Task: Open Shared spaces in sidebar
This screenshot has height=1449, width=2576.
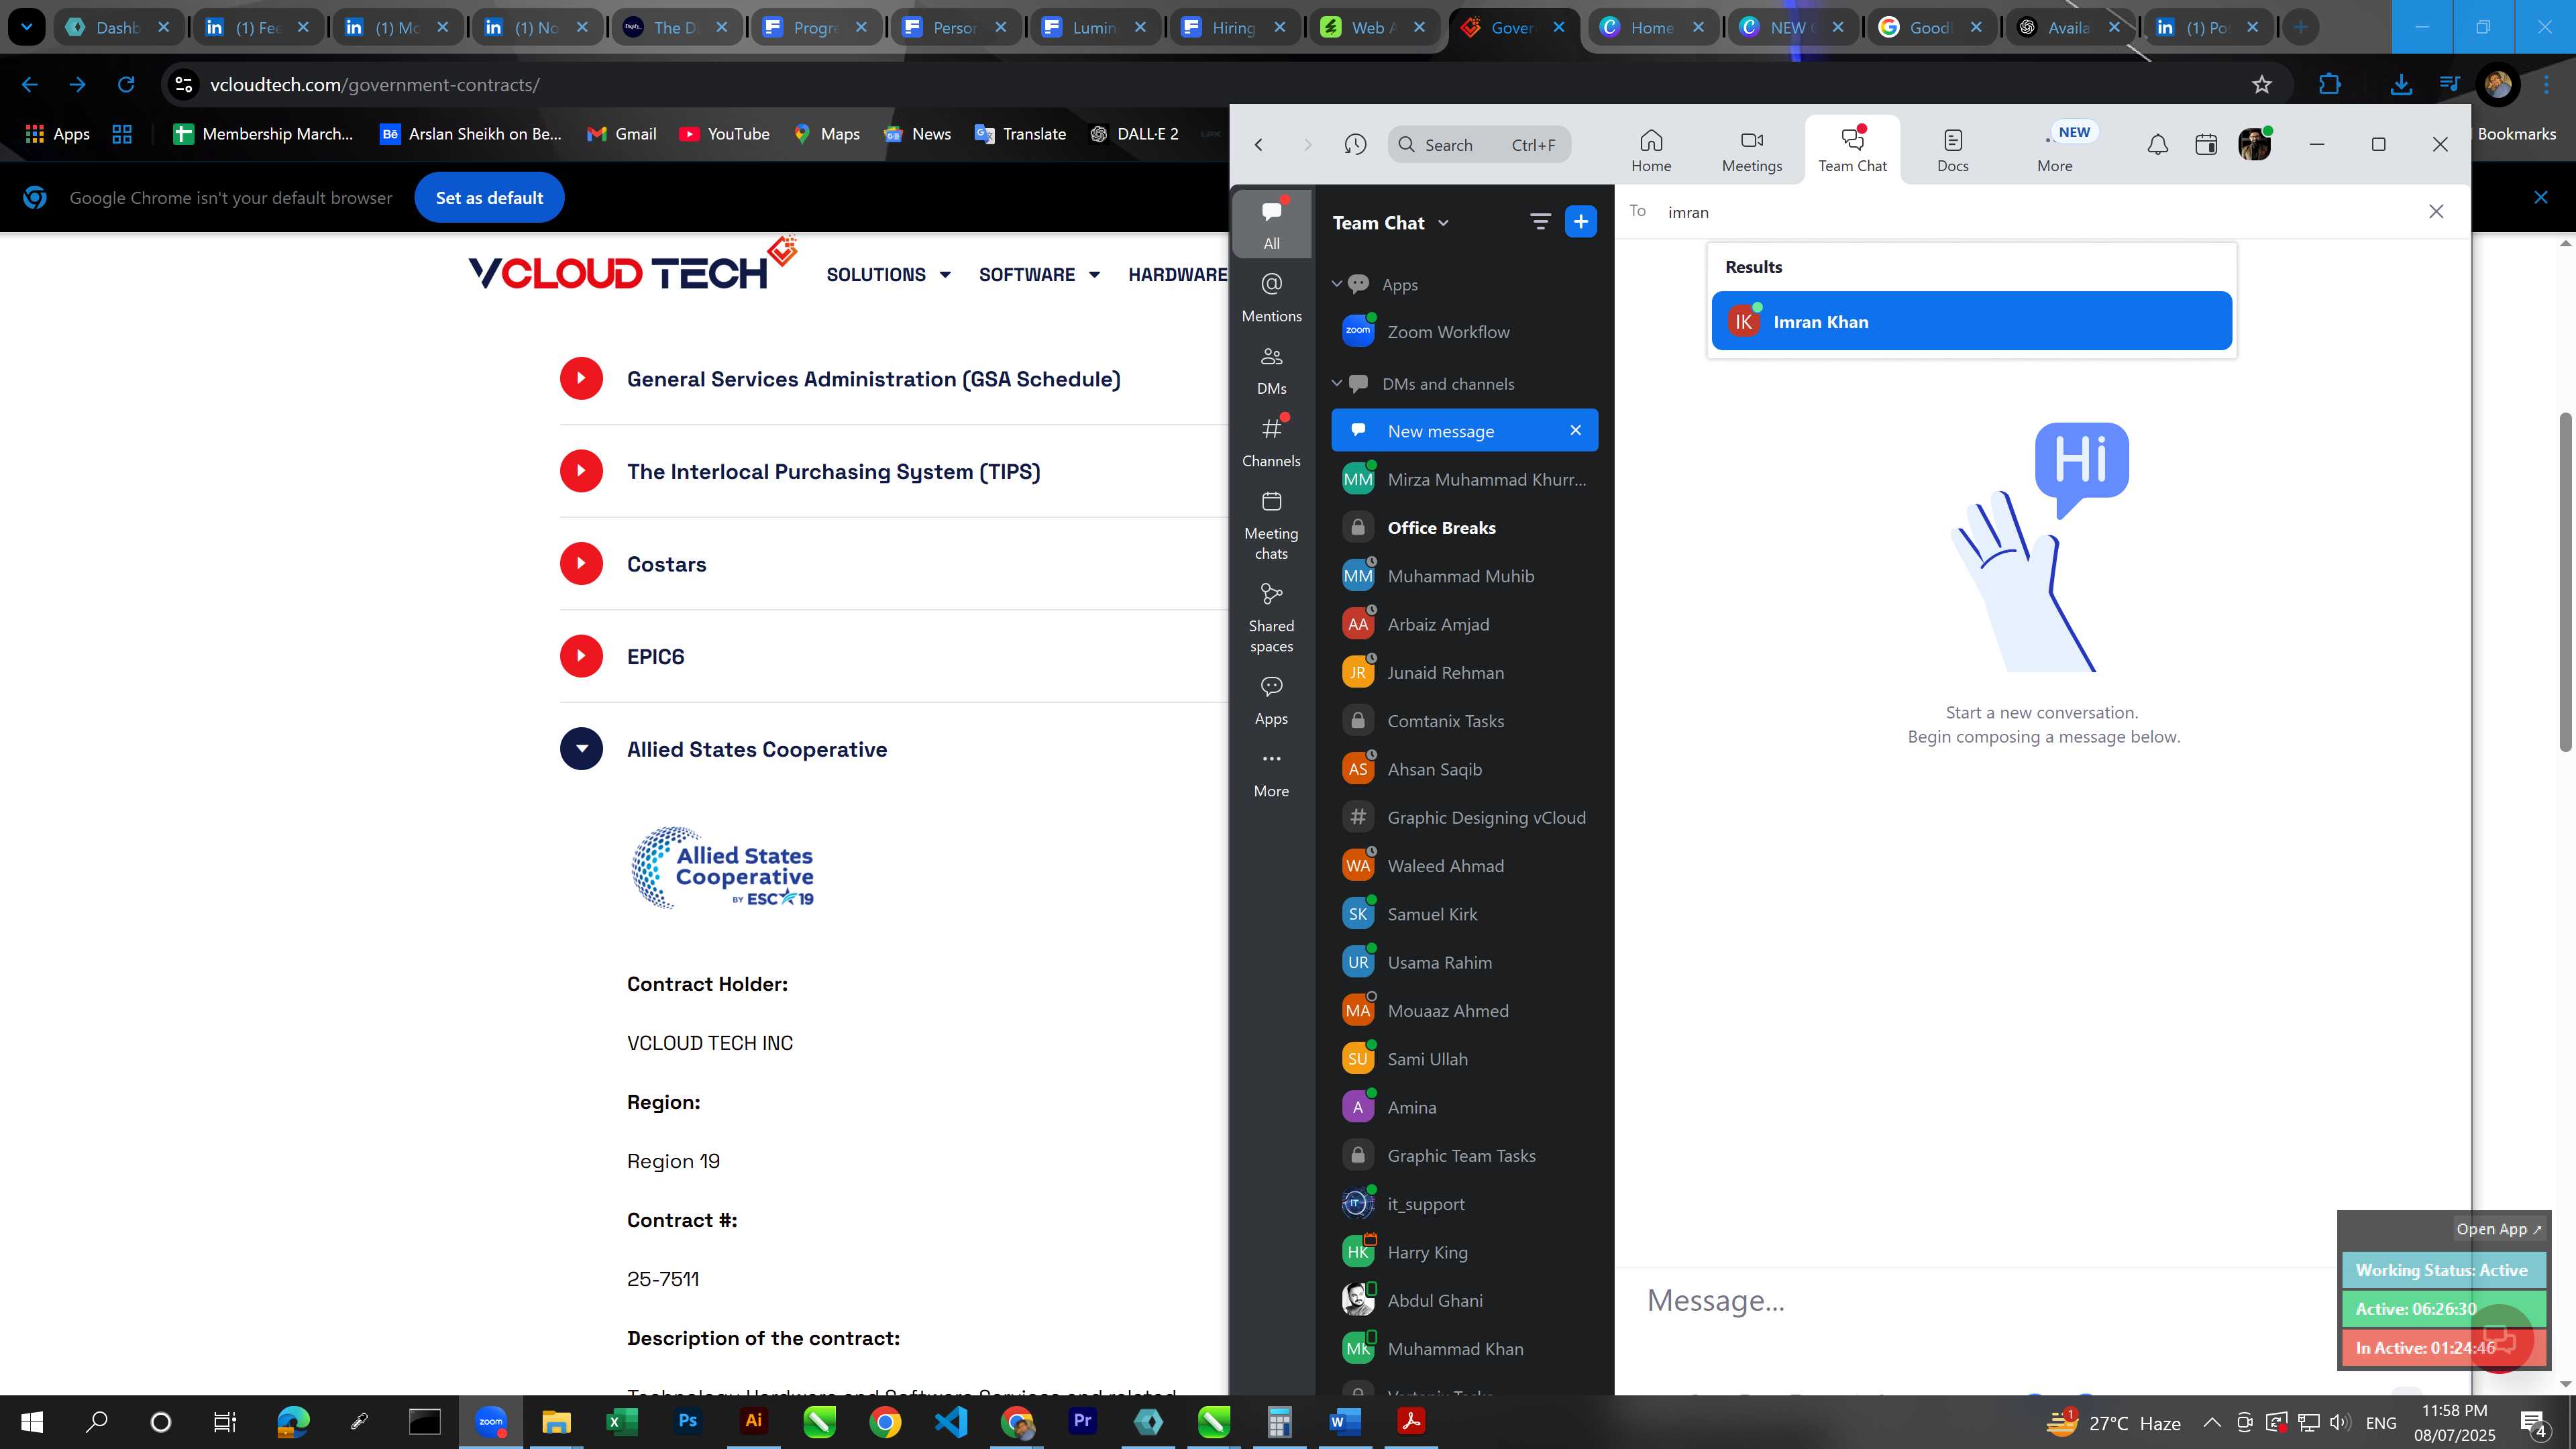Action: (1271, 618)
